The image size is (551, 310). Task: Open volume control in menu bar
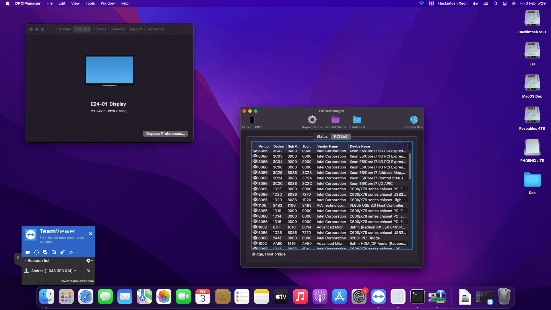click(475, 3)
